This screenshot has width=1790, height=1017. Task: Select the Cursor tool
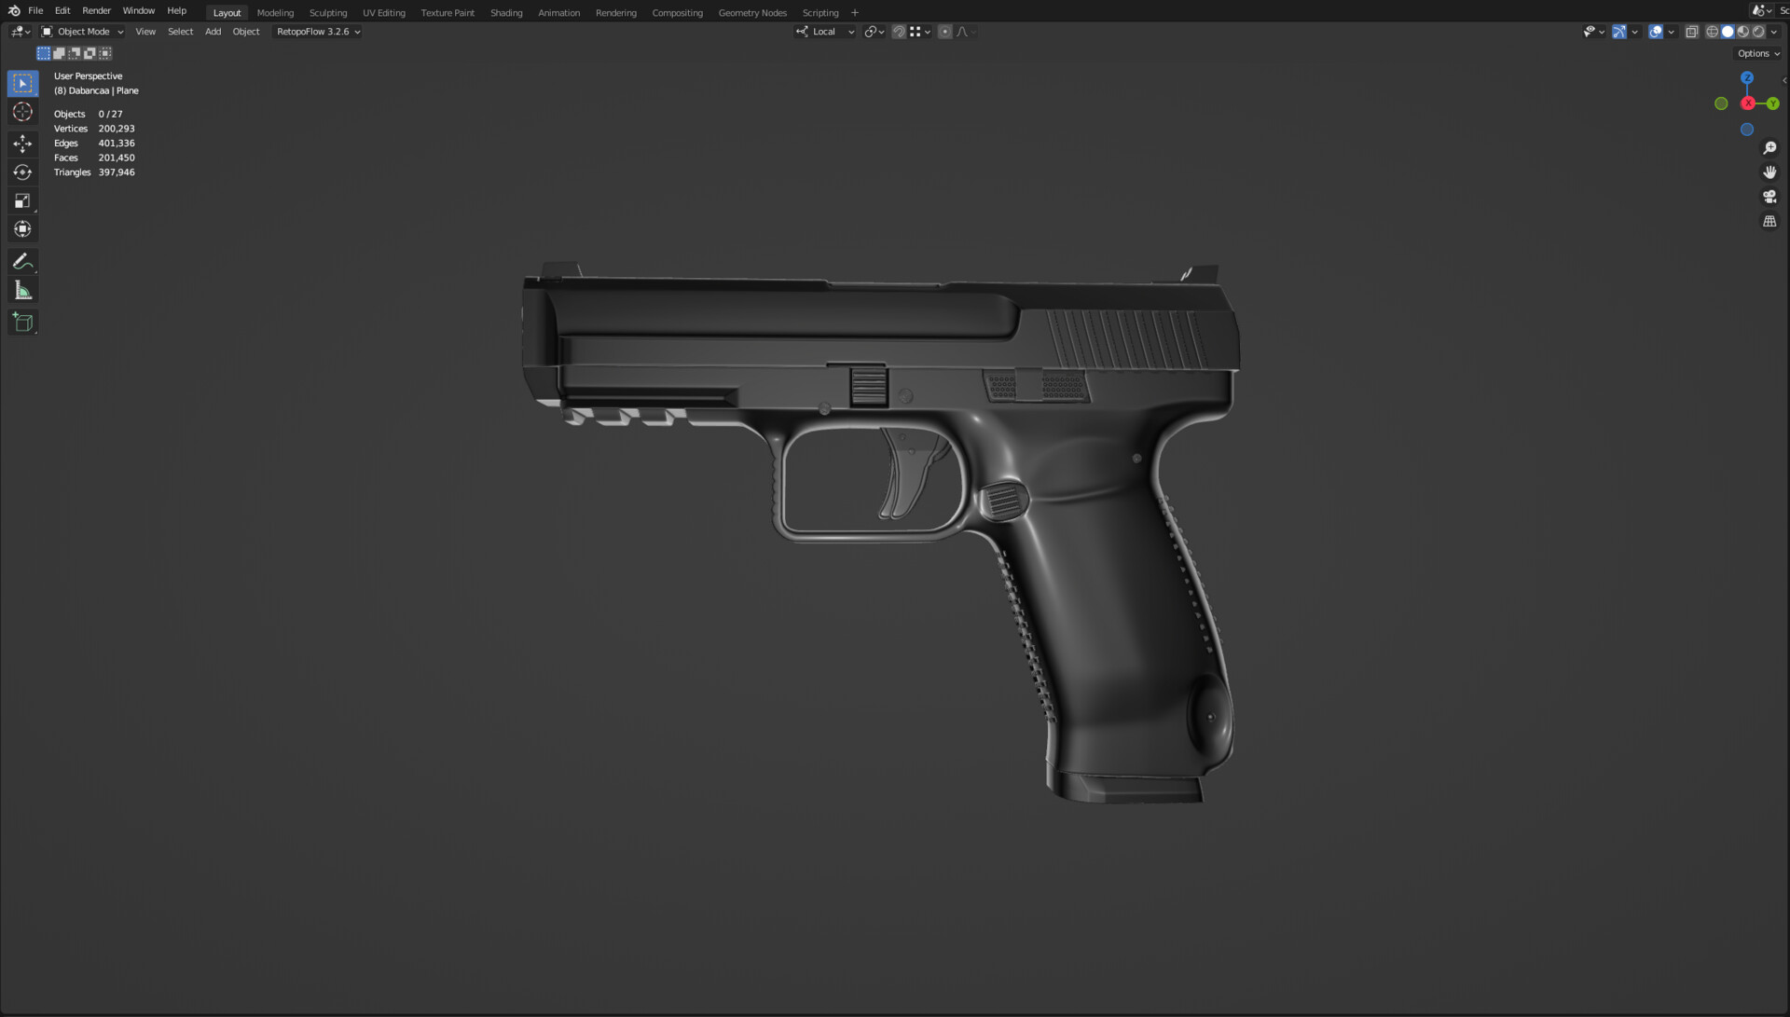point(22,112)
